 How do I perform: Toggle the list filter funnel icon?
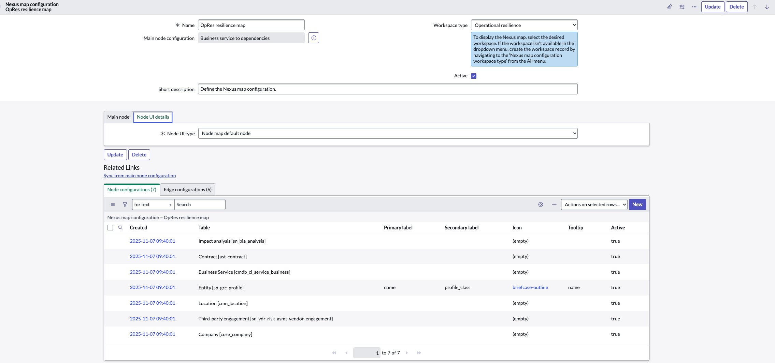tap(125, 205)
